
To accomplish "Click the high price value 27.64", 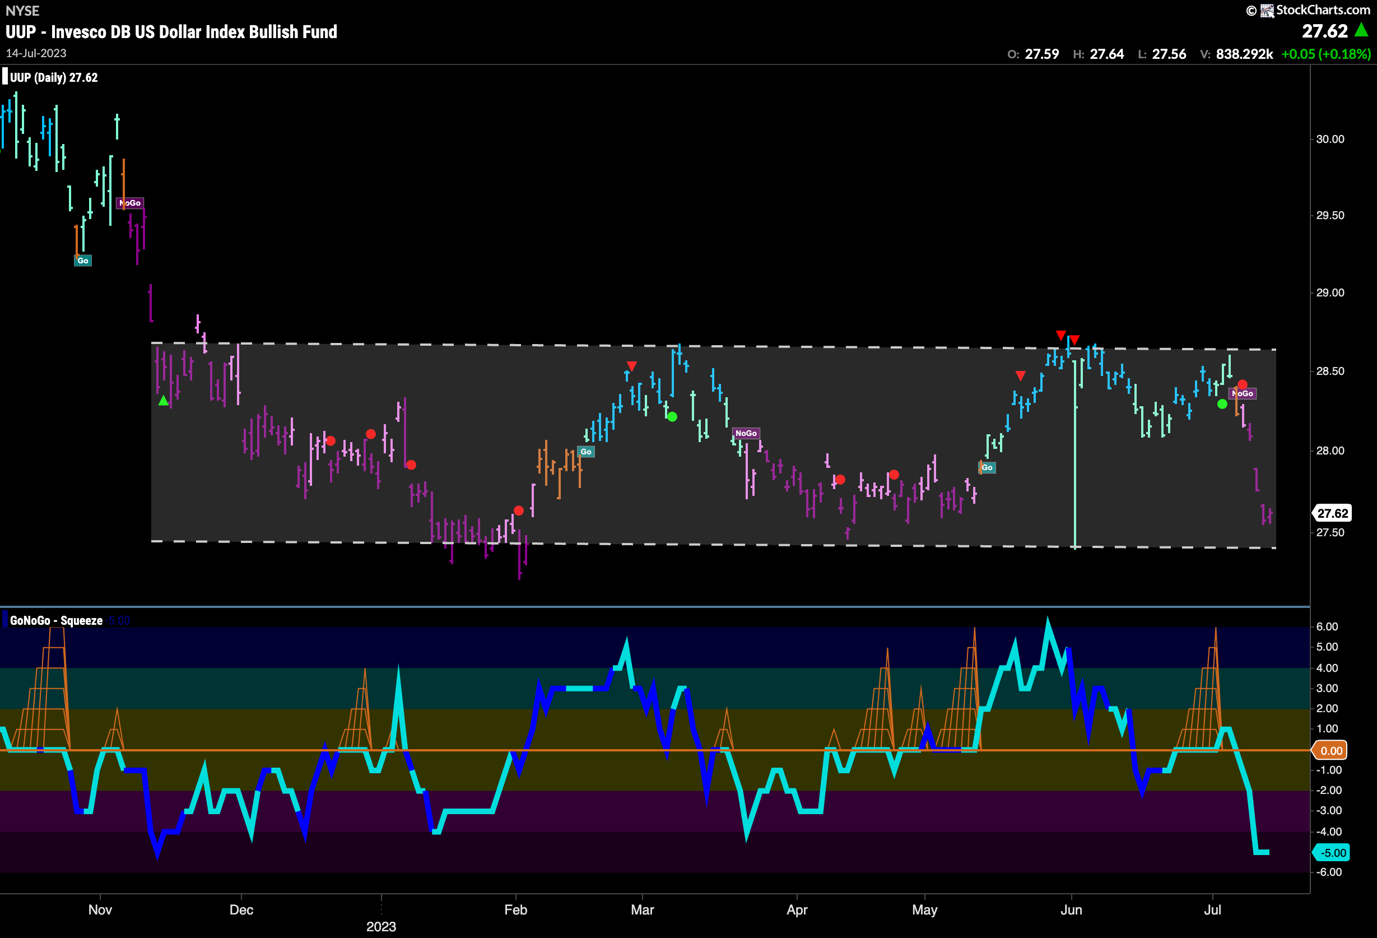I will click(x=1107, y=54).
